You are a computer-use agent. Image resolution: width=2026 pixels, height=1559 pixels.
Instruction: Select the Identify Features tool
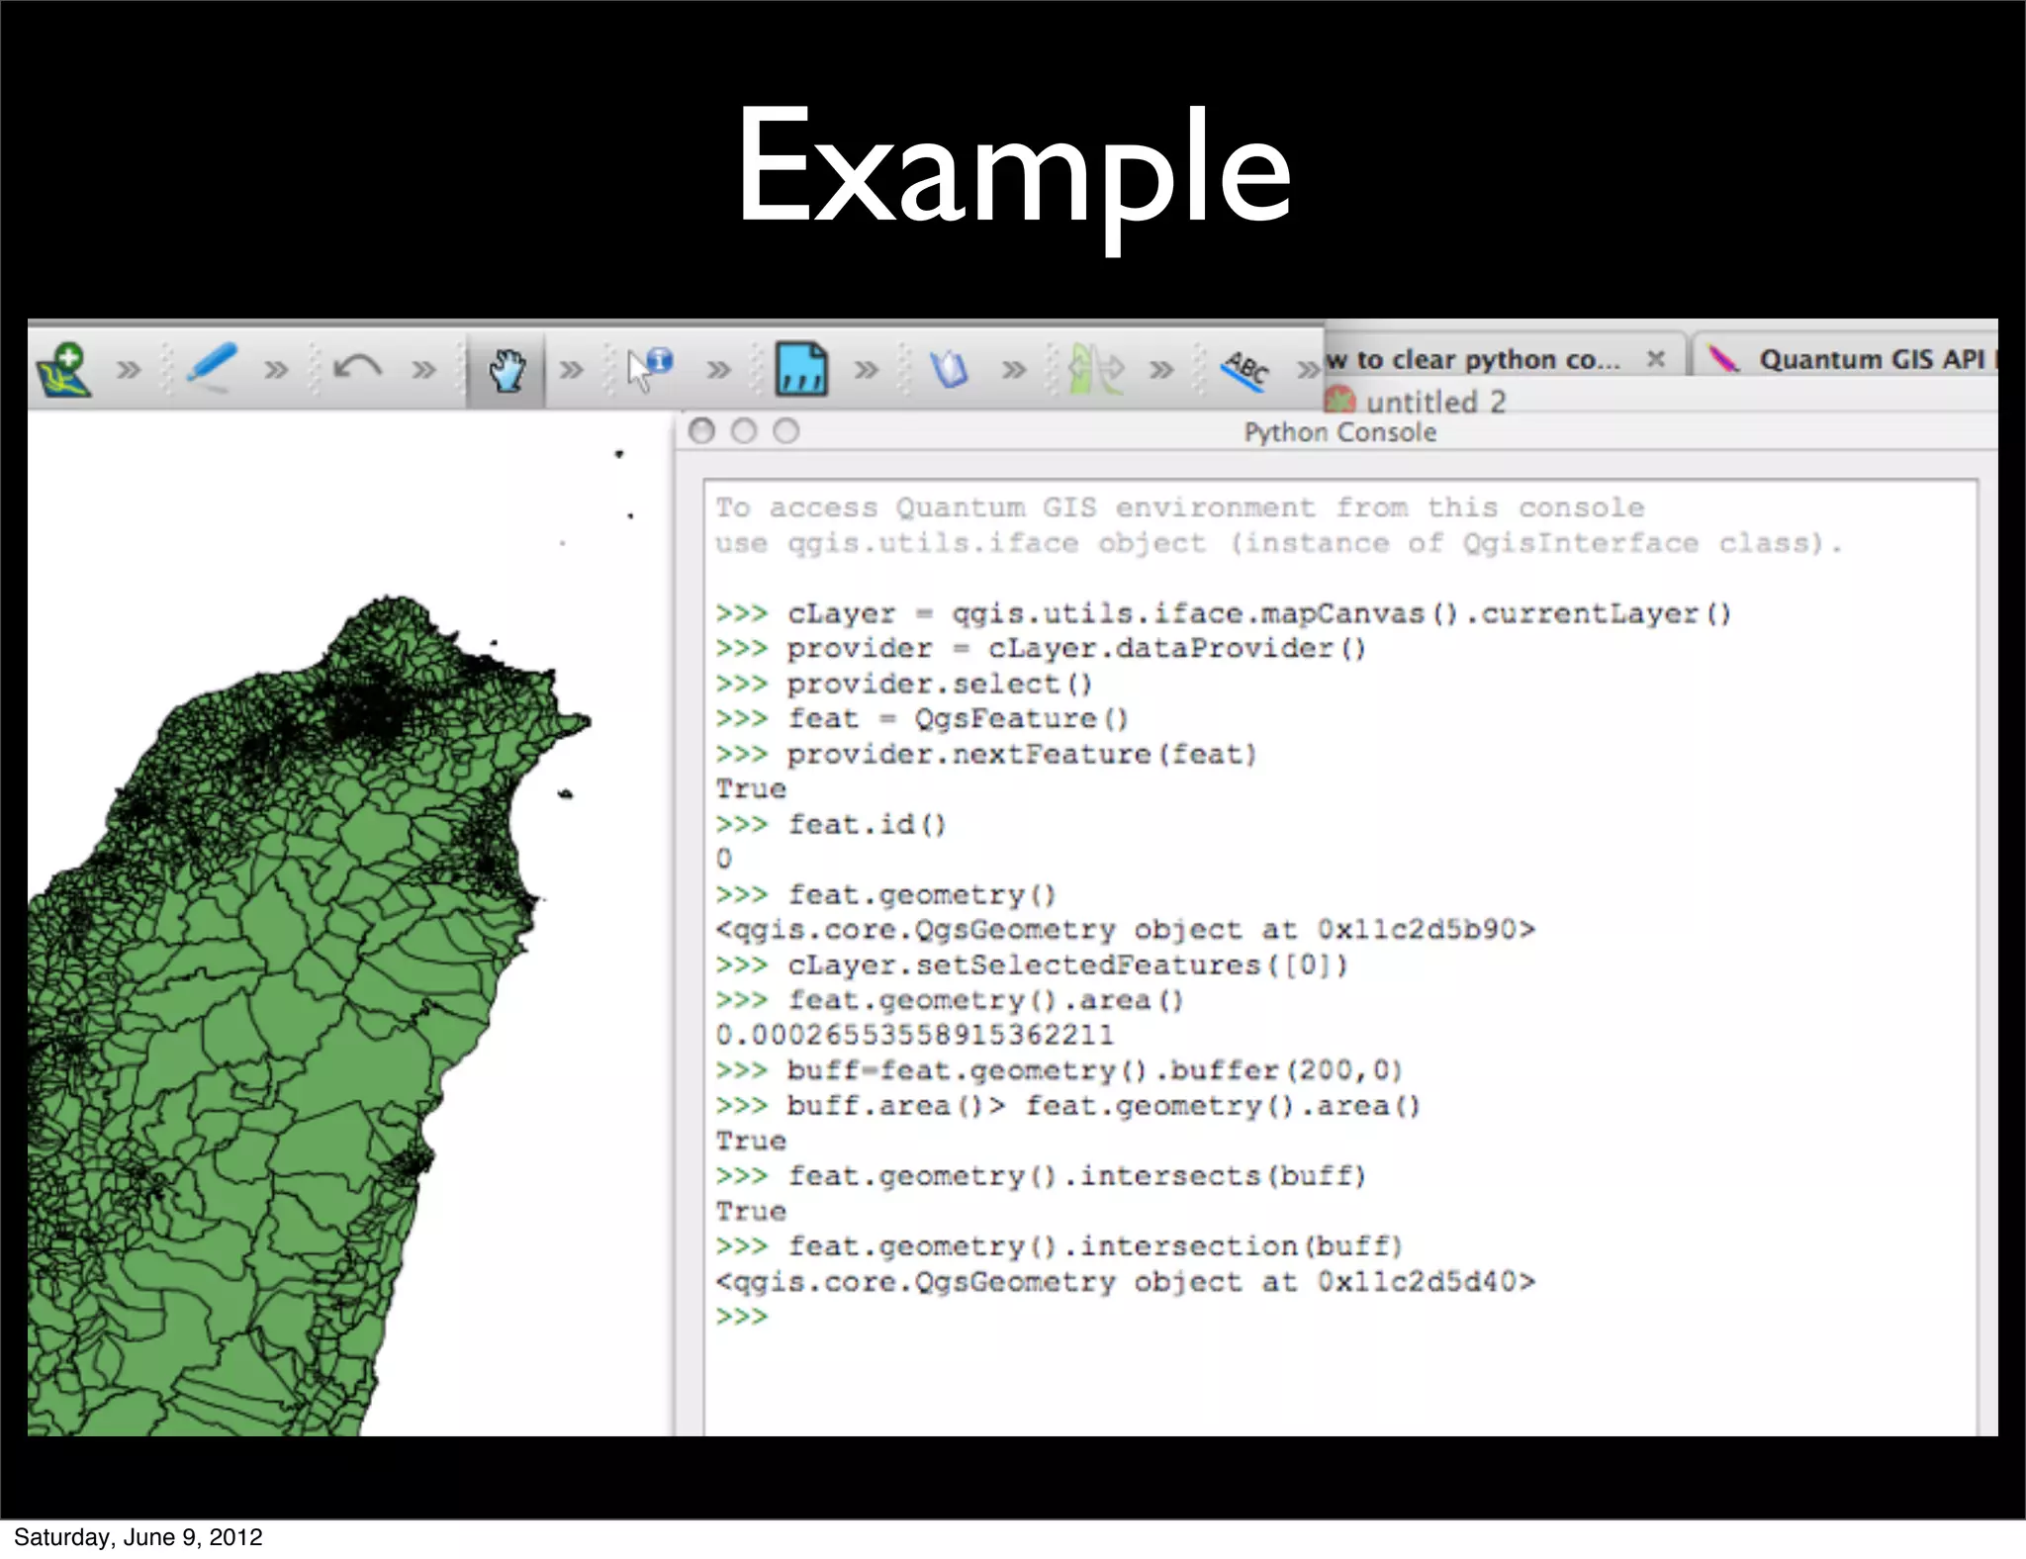point(650,369)
